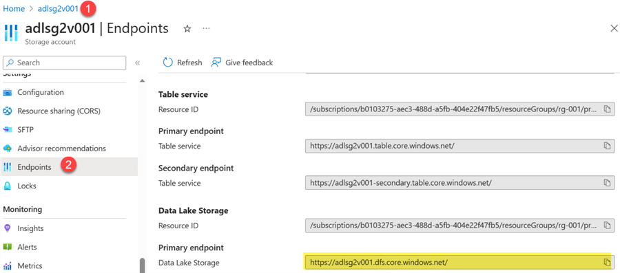Open Resource sharing (CORS) page
This screenshot has height=273, width=620.
(x=59, y=111)
